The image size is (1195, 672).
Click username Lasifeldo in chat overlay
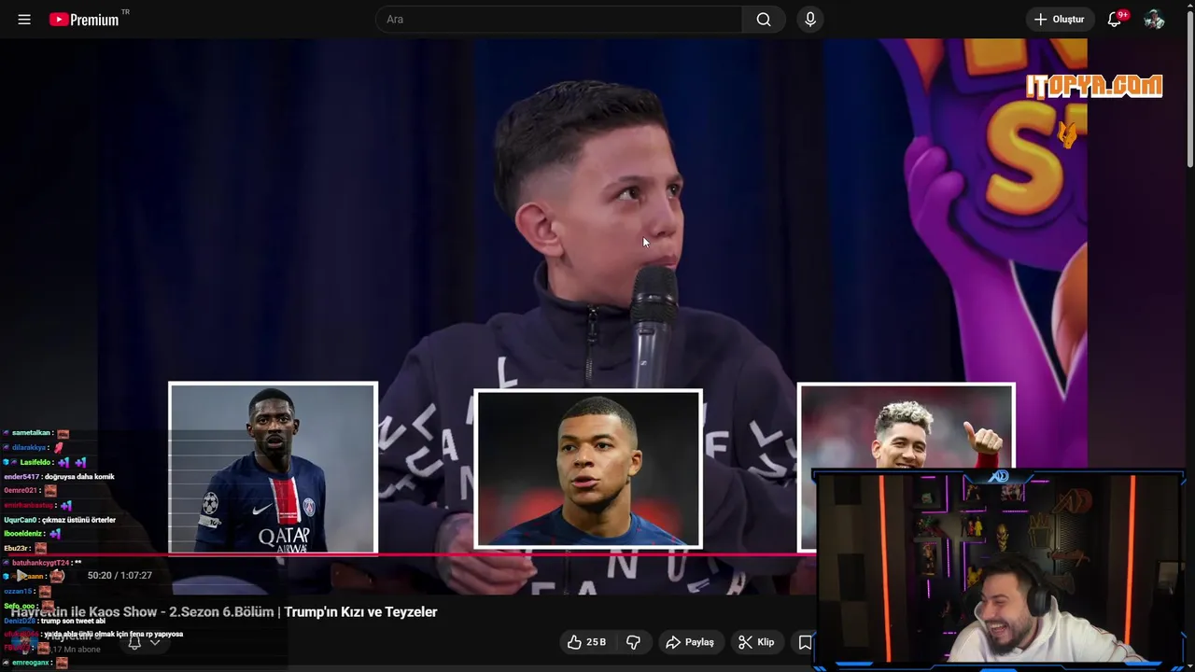click(35, 462)
